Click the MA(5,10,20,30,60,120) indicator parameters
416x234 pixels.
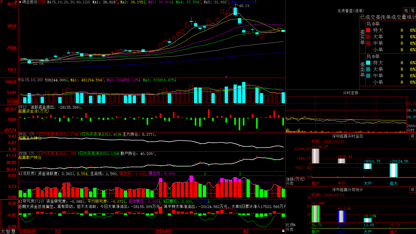(69, 2)
